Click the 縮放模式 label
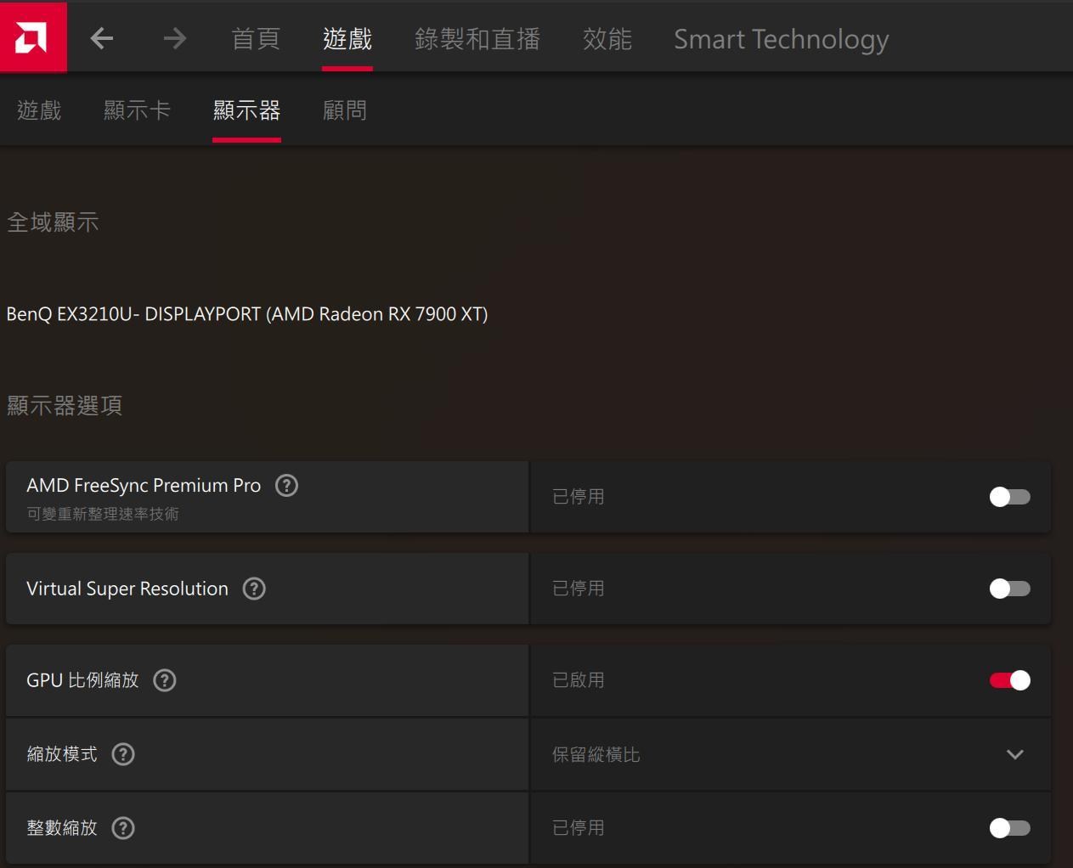Image resolution: width=1073 pixels, height=868 pixels. pyautogui.click(x=62, y=754)
